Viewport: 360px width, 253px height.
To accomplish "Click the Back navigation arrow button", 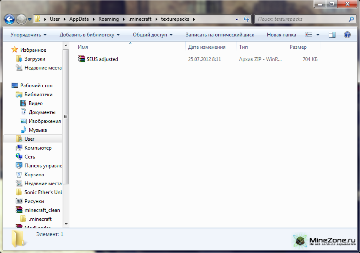I will click(x=9, y=19).
